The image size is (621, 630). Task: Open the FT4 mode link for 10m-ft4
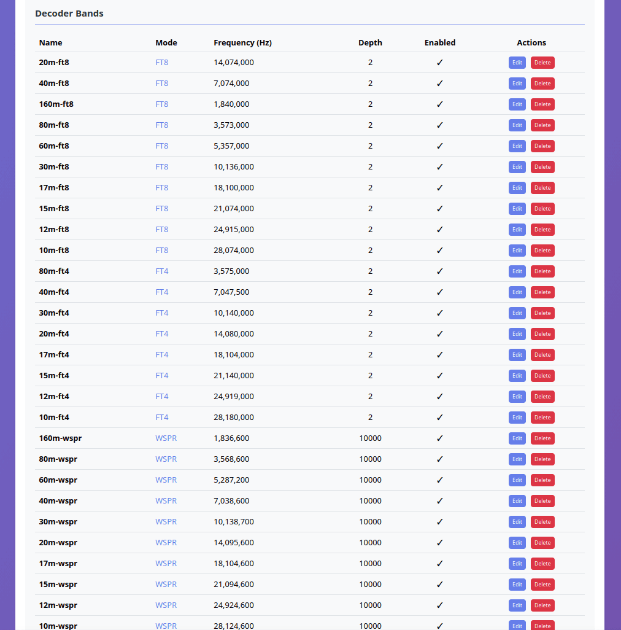click(x=161, y=417)
